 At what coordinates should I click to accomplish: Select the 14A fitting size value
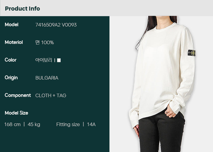(91, 124)
